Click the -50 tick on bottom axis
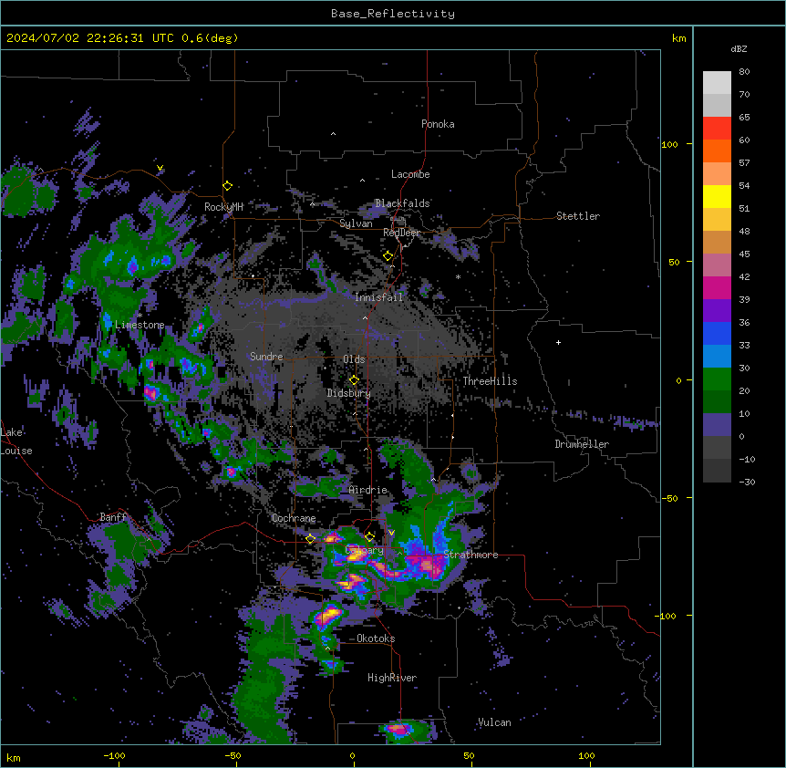The width and height of the screenshot is (786, 768). click(x=233, y=755)
